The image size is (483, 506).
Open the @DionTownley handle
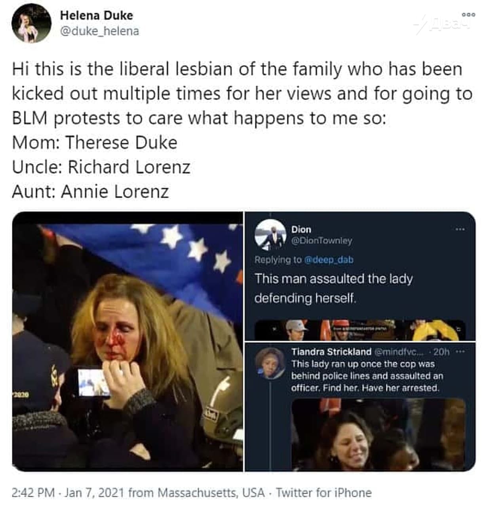click(321, 240)
